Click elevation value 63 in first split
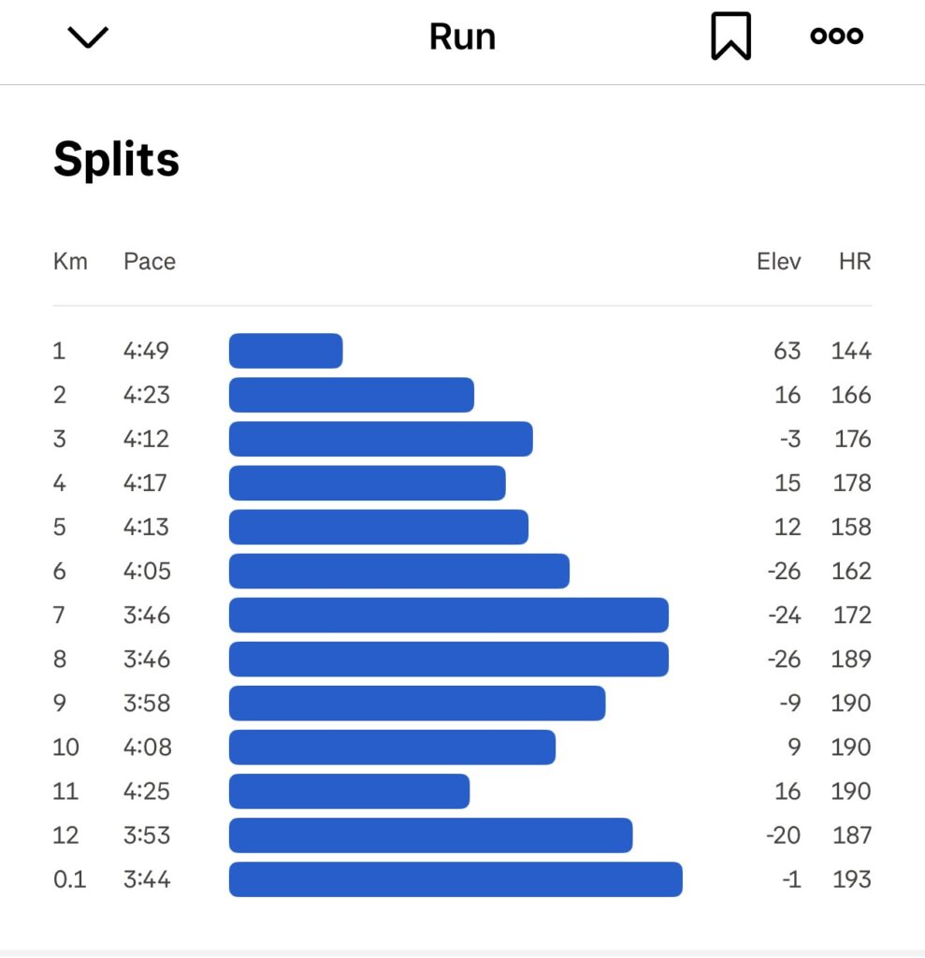Screen dimensions: 925x958 click(787, 351)
